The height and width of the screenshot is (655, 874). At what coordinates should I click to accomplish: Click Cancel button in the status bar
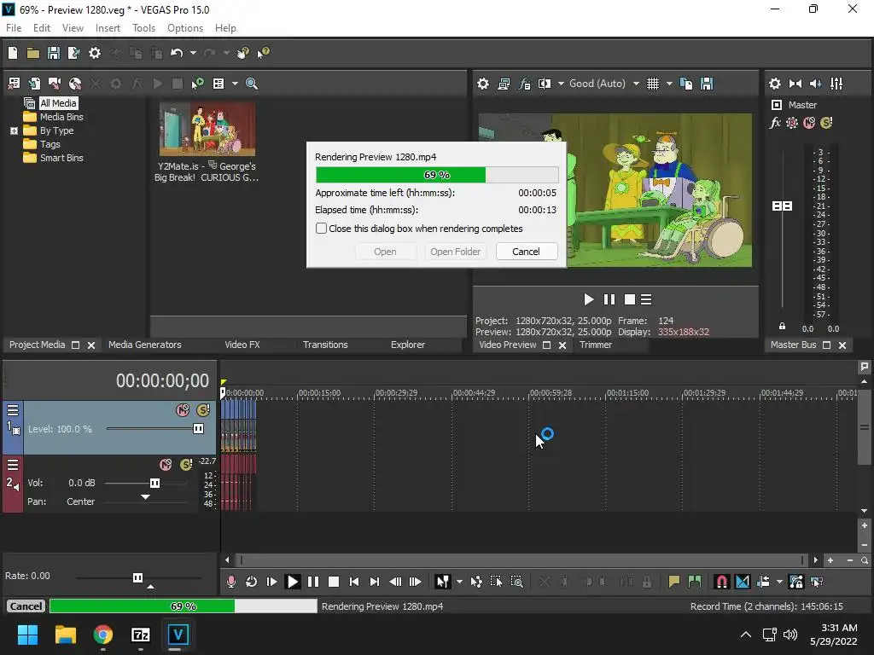(x=26, y=606)
